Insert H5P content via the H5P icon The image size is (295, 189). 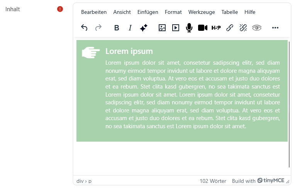pos(216,28)
